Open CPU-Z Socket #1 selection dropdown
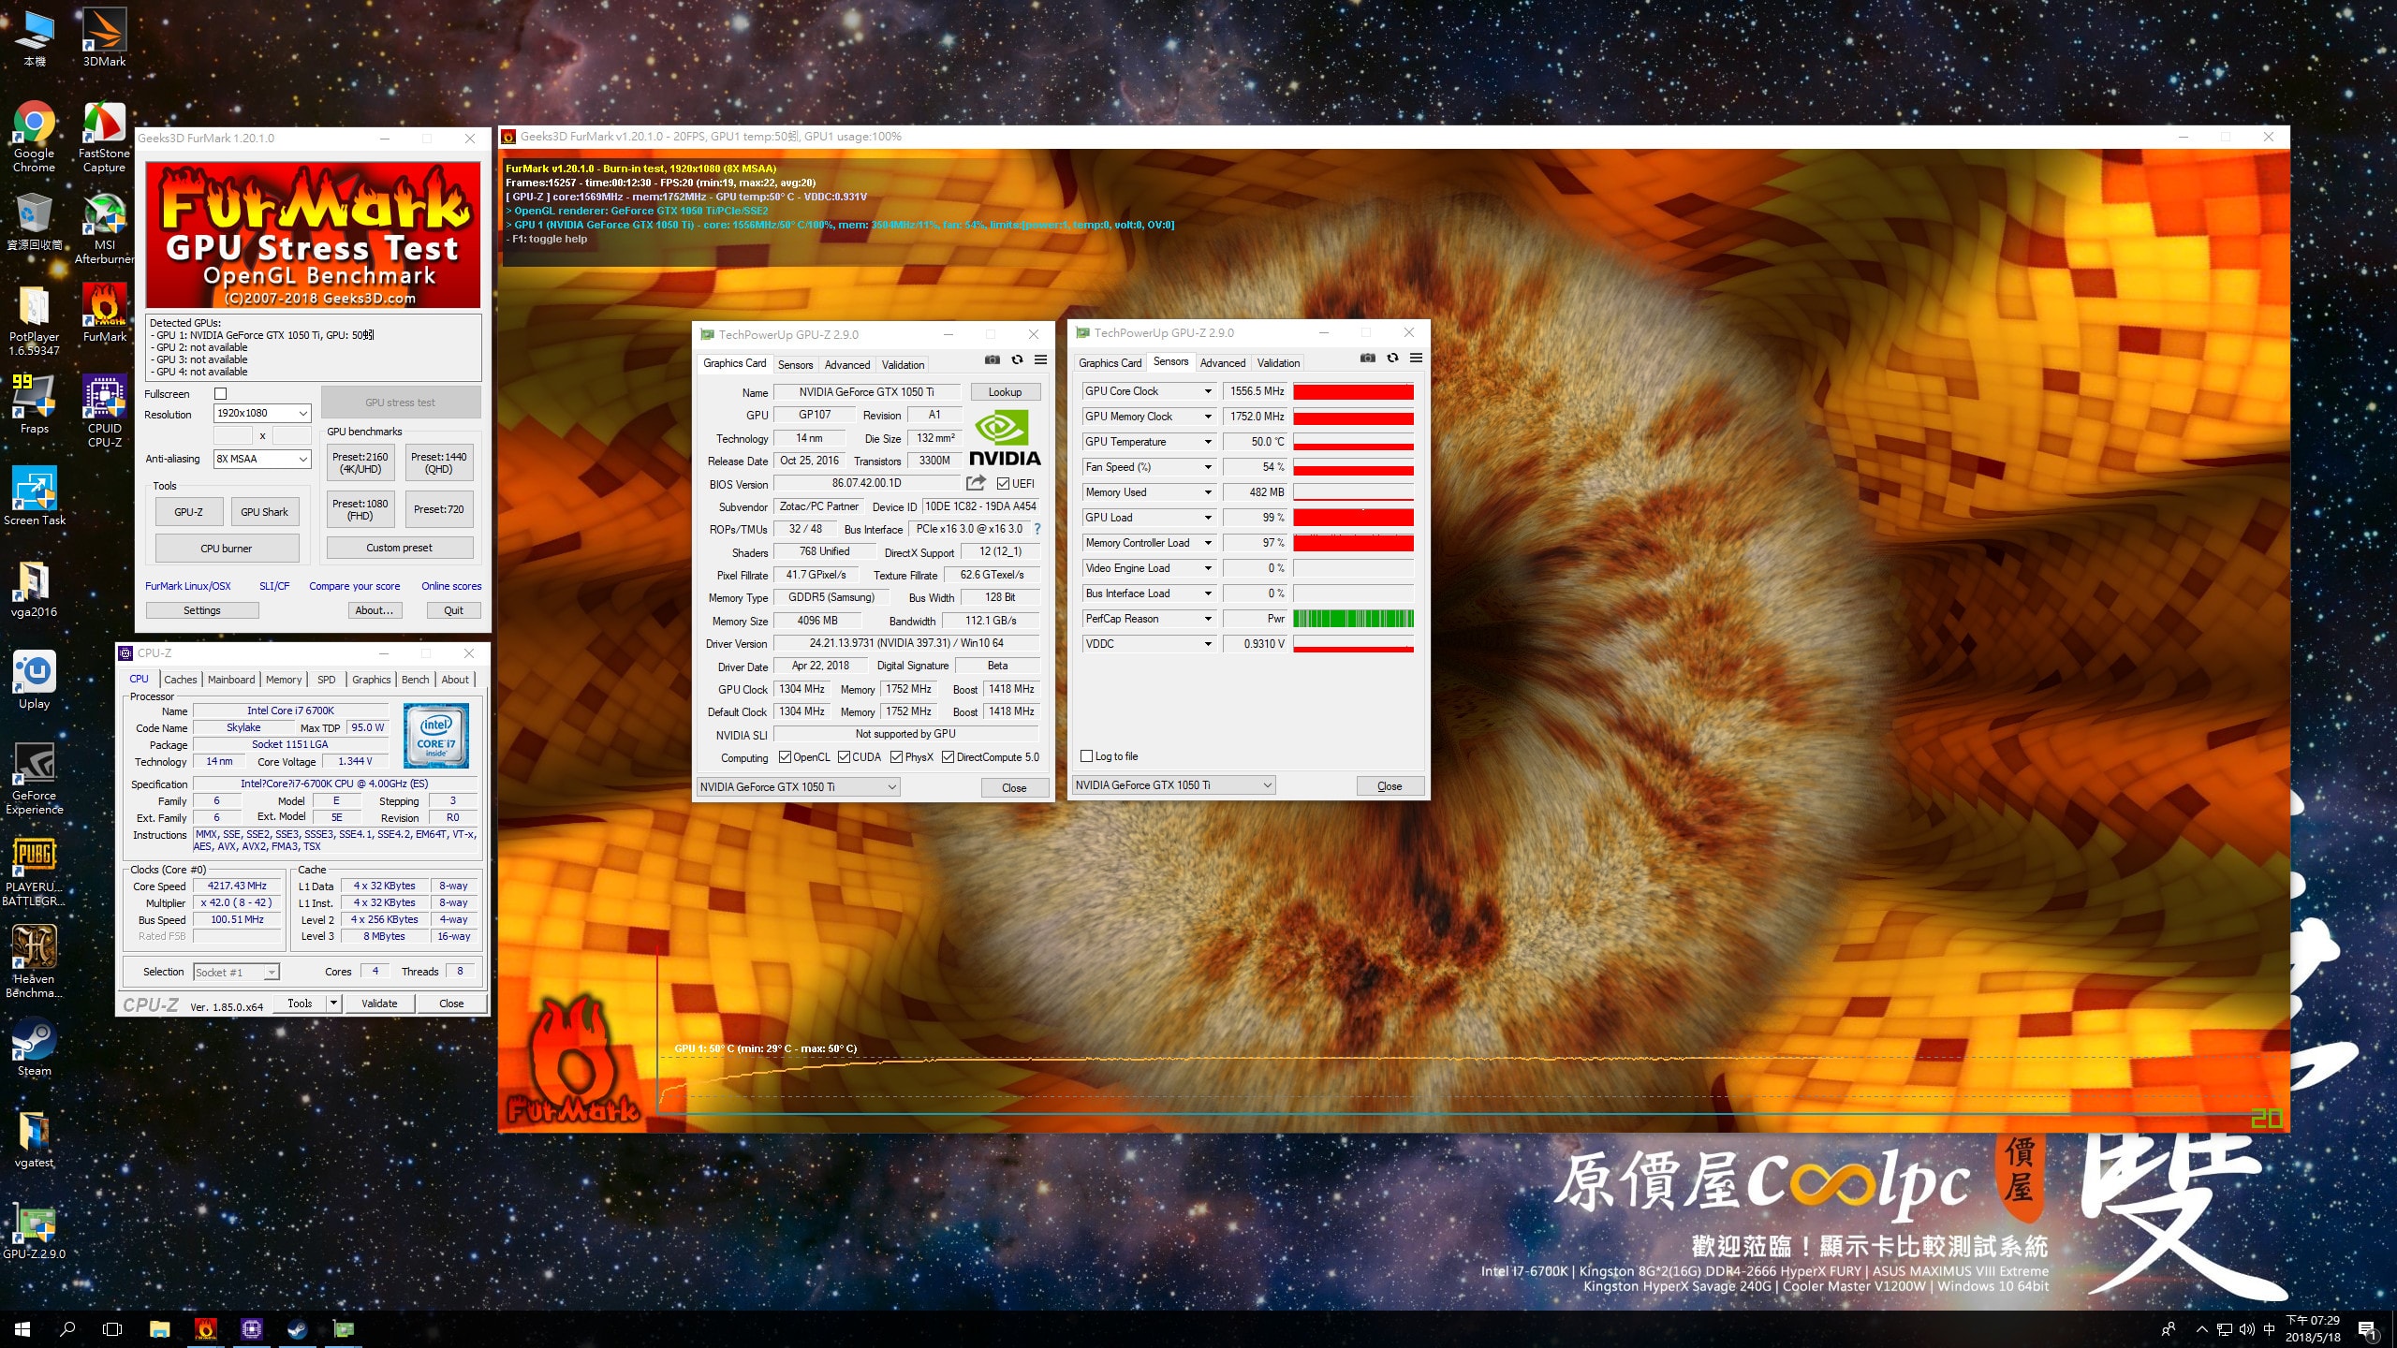Image resolution: width=2397 pixels, height=1348 pixels. point(236,973)
